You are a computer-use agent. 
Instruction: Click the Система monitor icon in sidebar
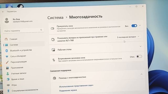(x=6, y=45)
